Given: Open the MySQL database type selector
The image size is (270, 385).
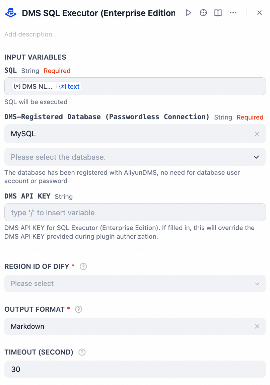Looking at the screenshot, I should [x=127, y=134].
